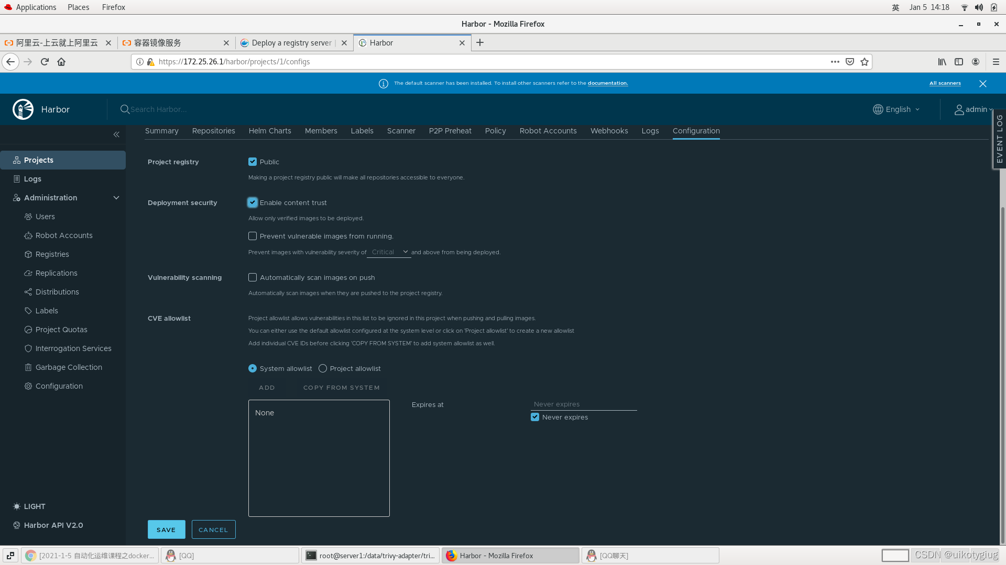Click the show desktop icon in taskbar

(x=10, y=556)
